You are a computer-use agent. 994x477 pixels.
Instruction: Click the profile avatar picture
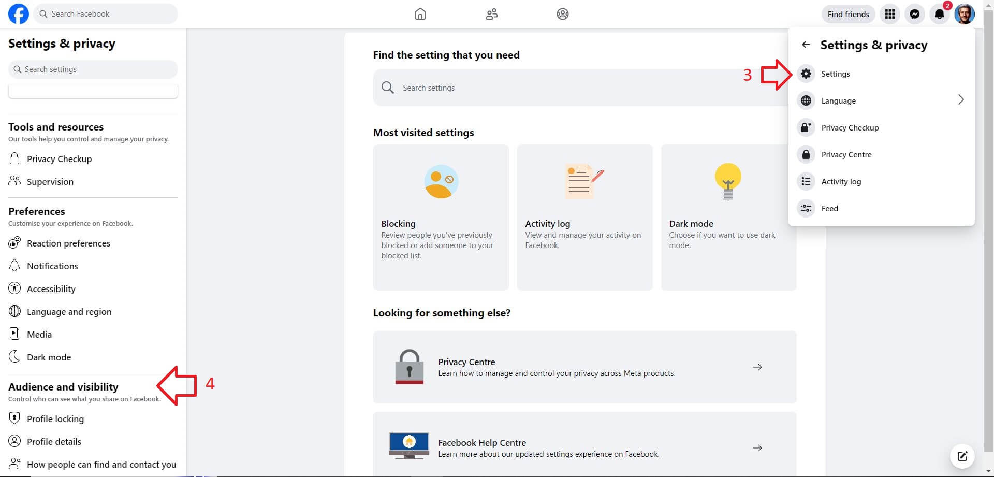coord(964,14)
